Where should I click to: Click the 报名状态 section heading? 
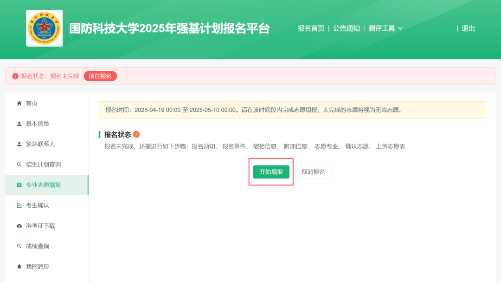(x=117, y=135)
